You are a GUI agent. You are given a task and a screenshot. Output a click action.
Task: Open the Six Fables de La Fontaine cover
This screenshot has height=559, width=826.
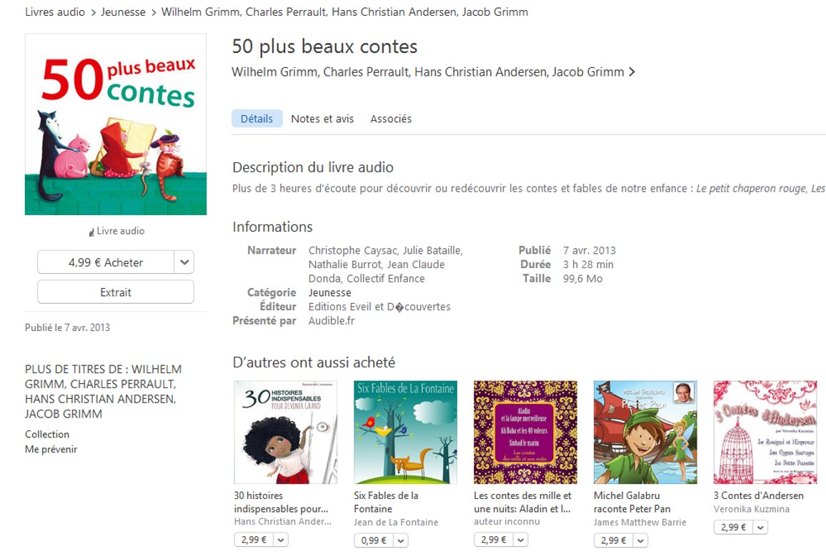(x=405, y=432)
